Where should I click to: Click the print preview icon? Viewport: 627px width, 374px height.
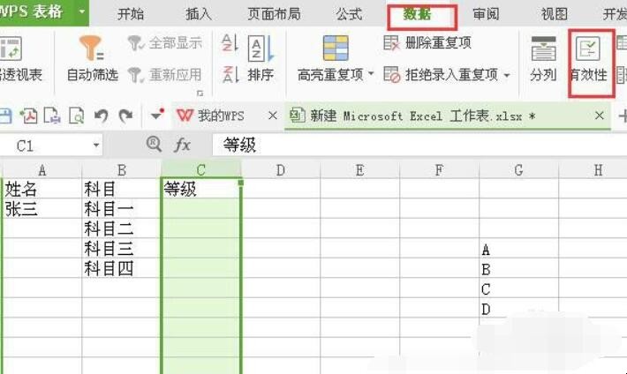(76, 116)
